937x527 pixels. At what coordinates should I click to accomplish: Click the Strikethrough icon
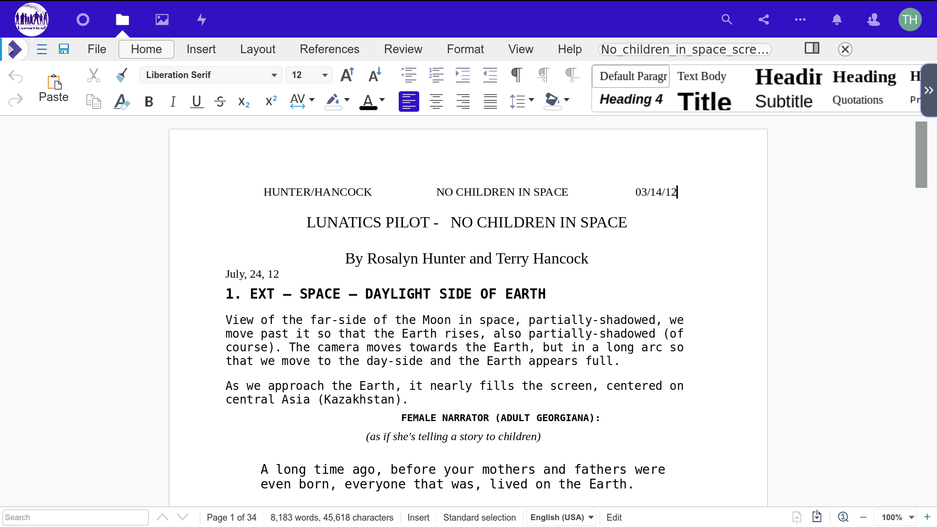(220, 101)
